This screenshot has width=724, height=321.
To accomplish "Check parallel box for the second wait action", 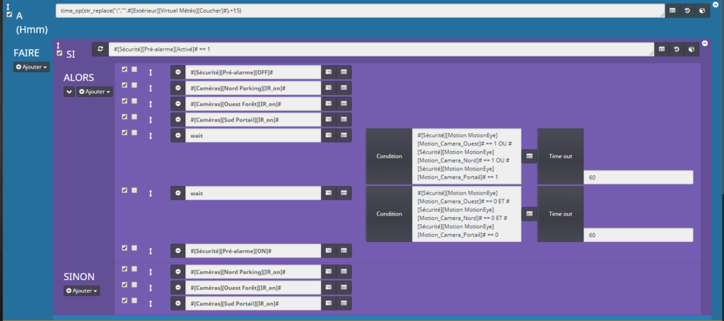I will click(x=134, y=190).
